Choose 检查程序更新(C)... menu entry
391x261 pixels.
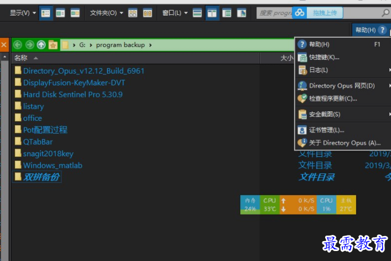coord(343,99)
